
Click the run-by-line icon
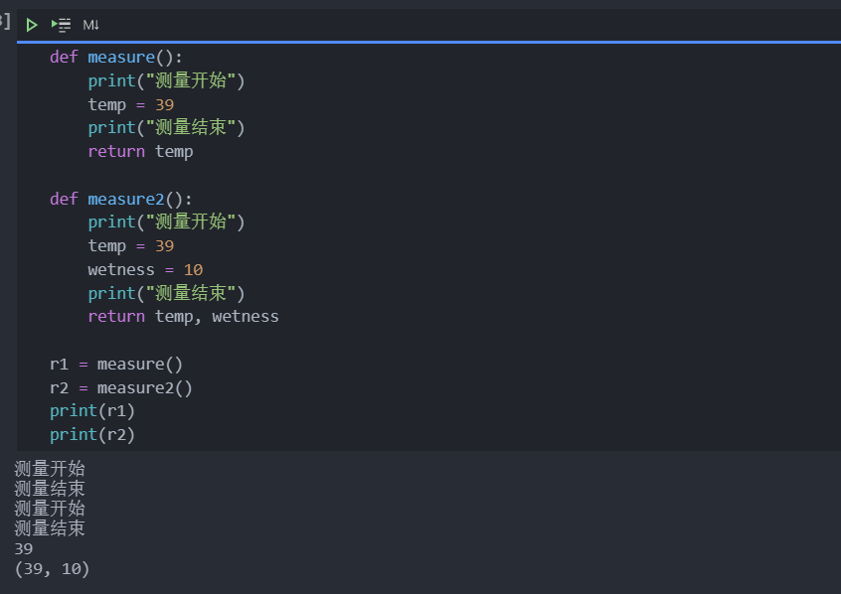click(x=62, y=25)
